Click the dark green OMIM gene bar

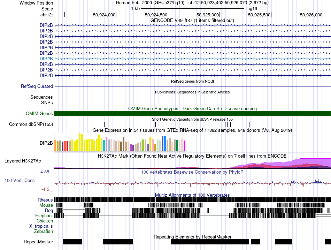point(193,113)
